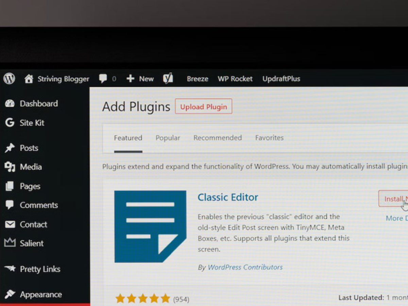This screenshot has height=306, width=408.
Task: Click the comment count 0 in admin bar
Action: [x=114, y=79]
